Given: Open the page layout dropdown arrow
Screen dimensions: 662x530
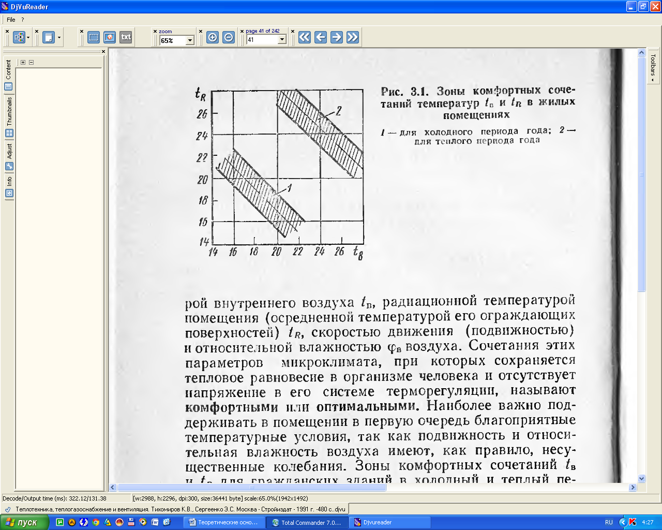Looking at the screenshot, I should pos(59,37).
